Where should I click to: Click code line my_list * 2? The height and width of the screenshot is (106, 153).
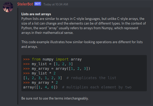[x=39, y=73]
